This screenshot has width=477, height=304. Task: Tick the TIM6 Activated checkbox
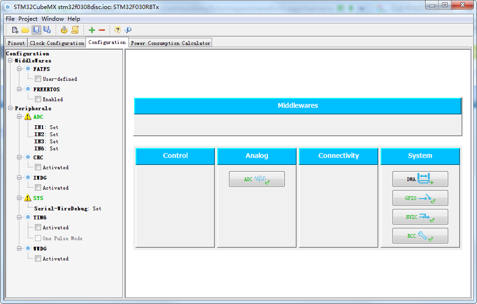coord(38,228)
